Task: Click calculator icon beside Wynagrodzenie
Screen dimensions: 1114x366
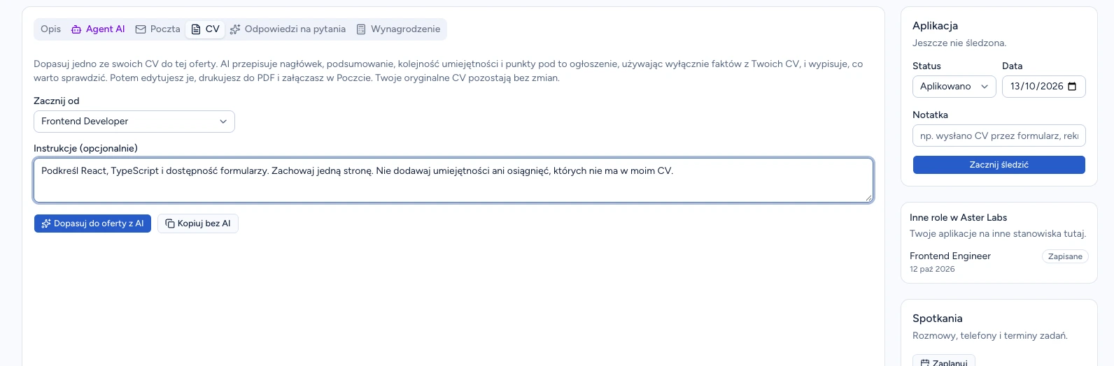Action: pos(361,29)
